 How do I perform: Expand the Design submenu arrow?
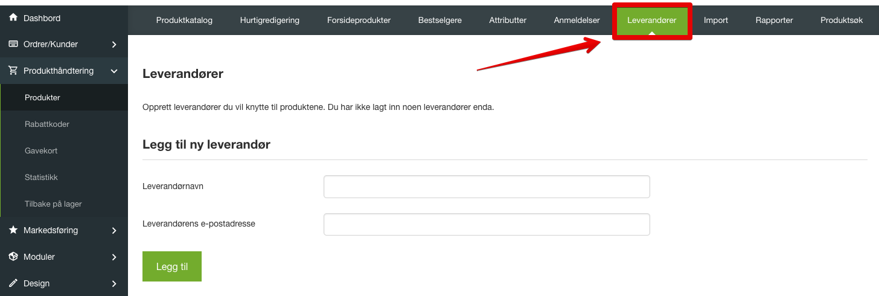[x=115, y=283]
